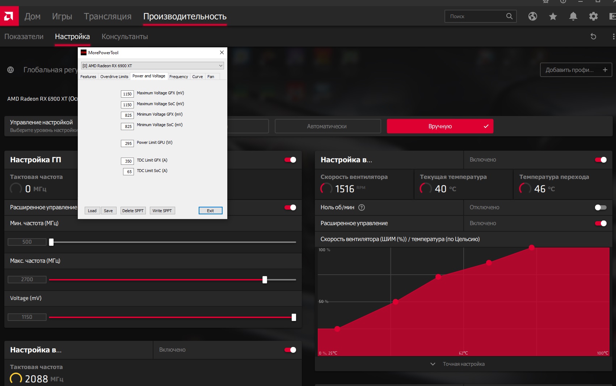Click the Delete SPPT button

pyautogui.click(x=133, y=211)
